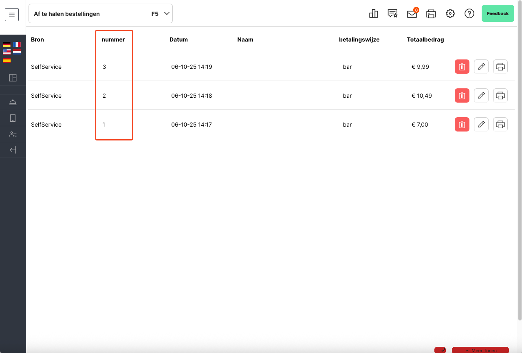Screen dimensions: 522x353
Task: Open the help question mark icon
Action: click(x=469, y=14)
